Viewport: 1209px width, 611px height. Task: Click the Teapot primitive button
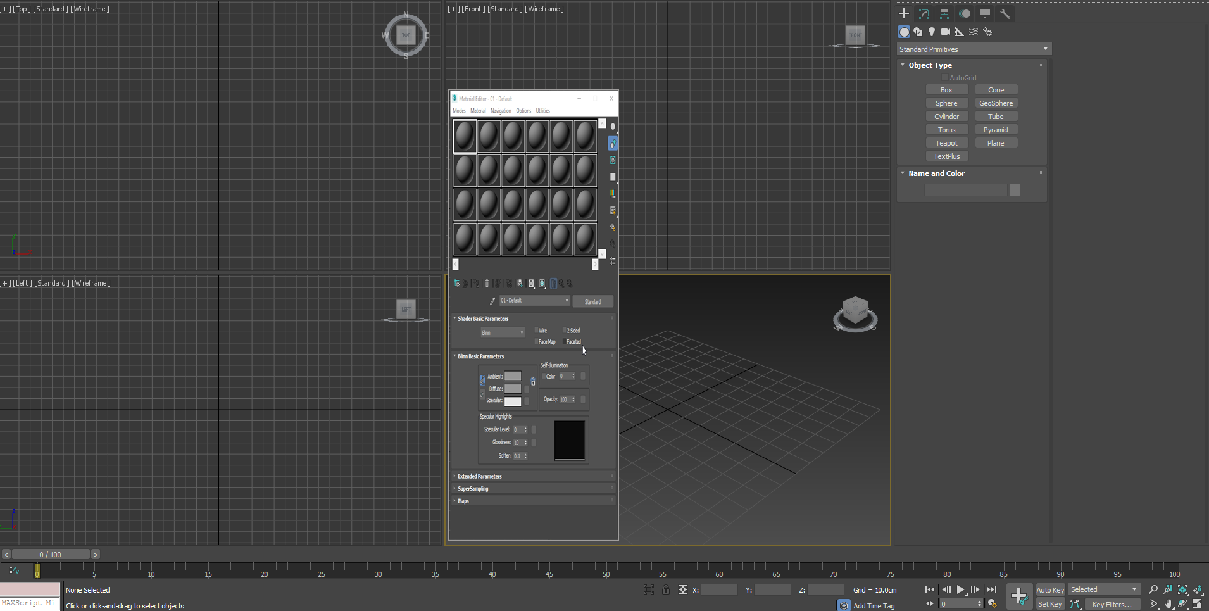pos(946,143)
